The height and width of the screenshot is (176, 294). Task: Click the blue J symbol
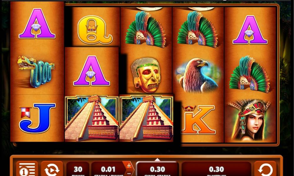(x=37, y=118)
